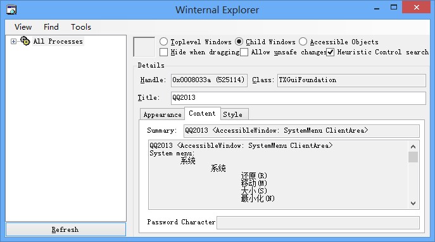The width and height of the screenshot is (435, 242).
Task: Expand the All Processes tree node
Action: (13, 41)
